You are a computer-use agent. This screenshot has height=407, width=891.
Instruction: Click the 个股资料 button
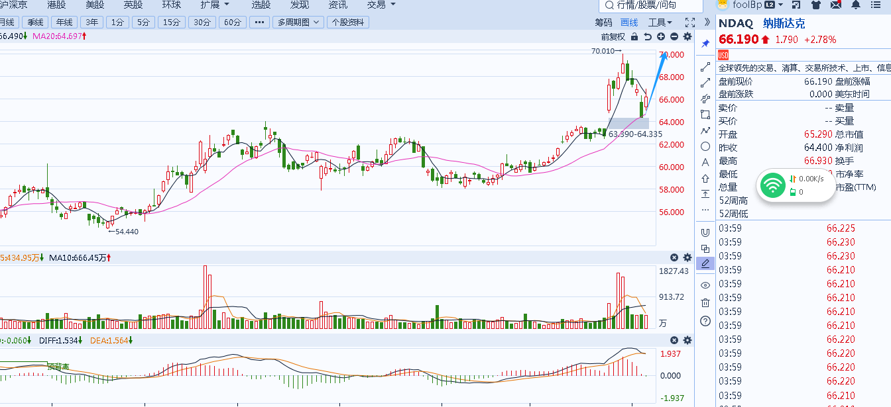point(348,22)
